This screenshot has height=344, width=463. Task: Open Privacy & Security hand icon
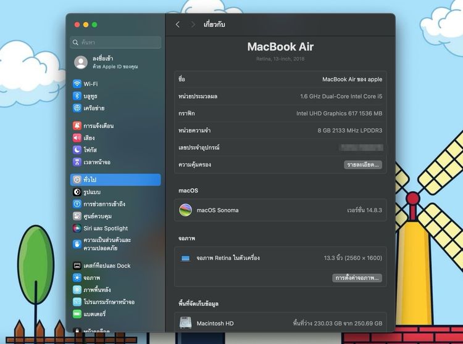coord(77,244)
